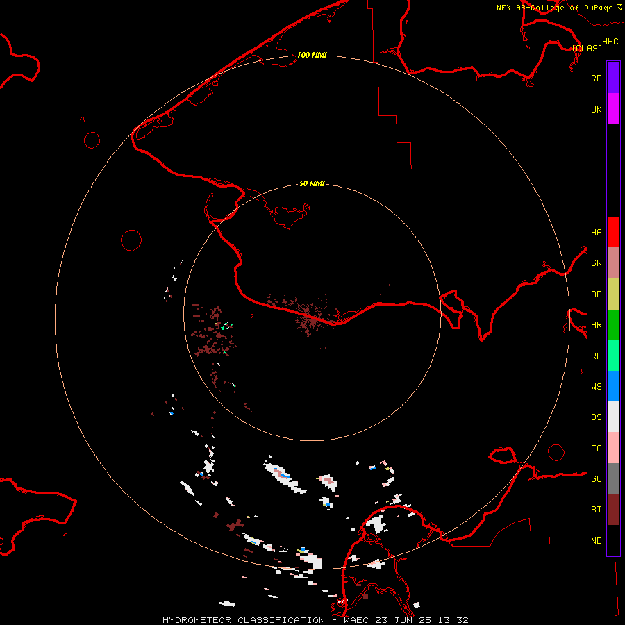625x625 pixels.
Task: Click the 50 NMI range ring label
Action: (312, 183)
